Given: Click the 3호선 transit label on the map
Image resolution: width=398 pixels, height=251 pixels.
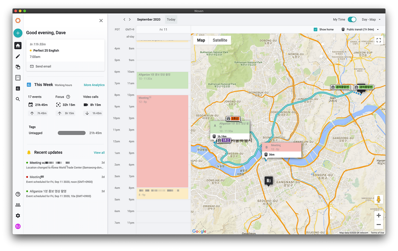Looking at the screenshot, I should coord(233,119).
